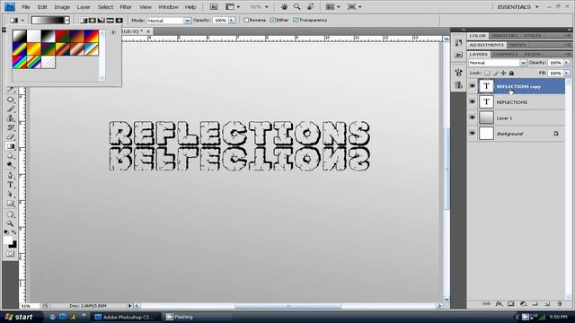Screen dimensions: 575x323
Task: Toggle lock all padlock icon
Action: [511, 74]
